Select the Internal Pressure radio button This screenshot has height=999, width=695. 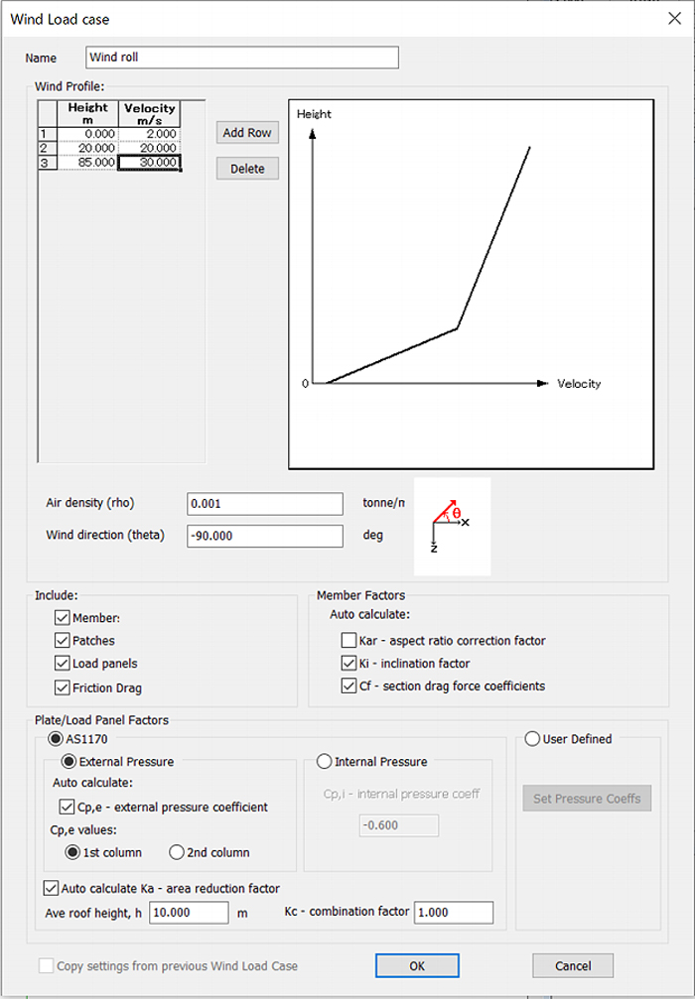click(x=325, y=761)
